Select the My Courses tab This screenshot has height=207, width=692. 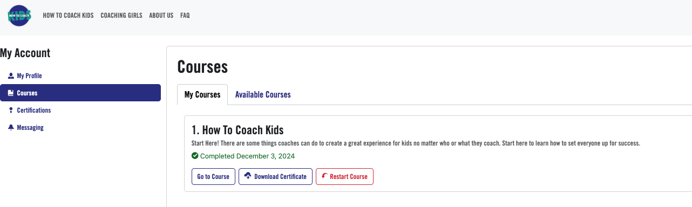[202, 94]
